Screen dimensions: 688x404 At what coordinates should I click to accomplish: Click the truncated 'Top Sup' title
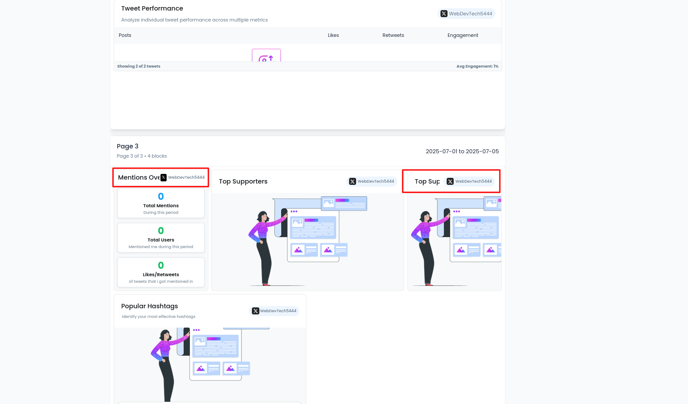coord(427,181)
